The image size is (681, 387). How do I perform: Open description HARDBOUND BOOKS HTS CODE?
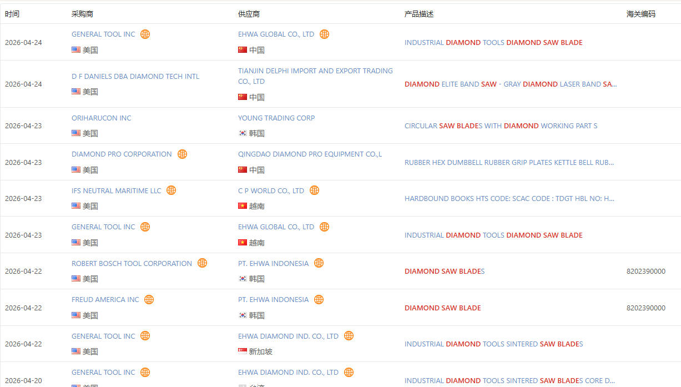pyautogui.click(x=510, y=199)
